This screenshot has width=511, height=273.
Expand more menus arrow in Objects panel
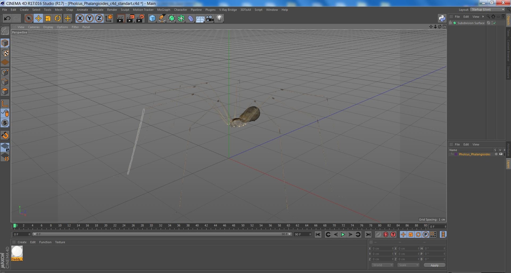click(483, 16)
